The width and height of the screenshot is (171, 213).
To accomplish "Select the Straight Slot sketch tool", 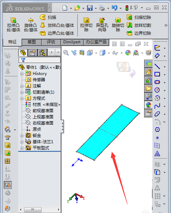I will 157,82.
